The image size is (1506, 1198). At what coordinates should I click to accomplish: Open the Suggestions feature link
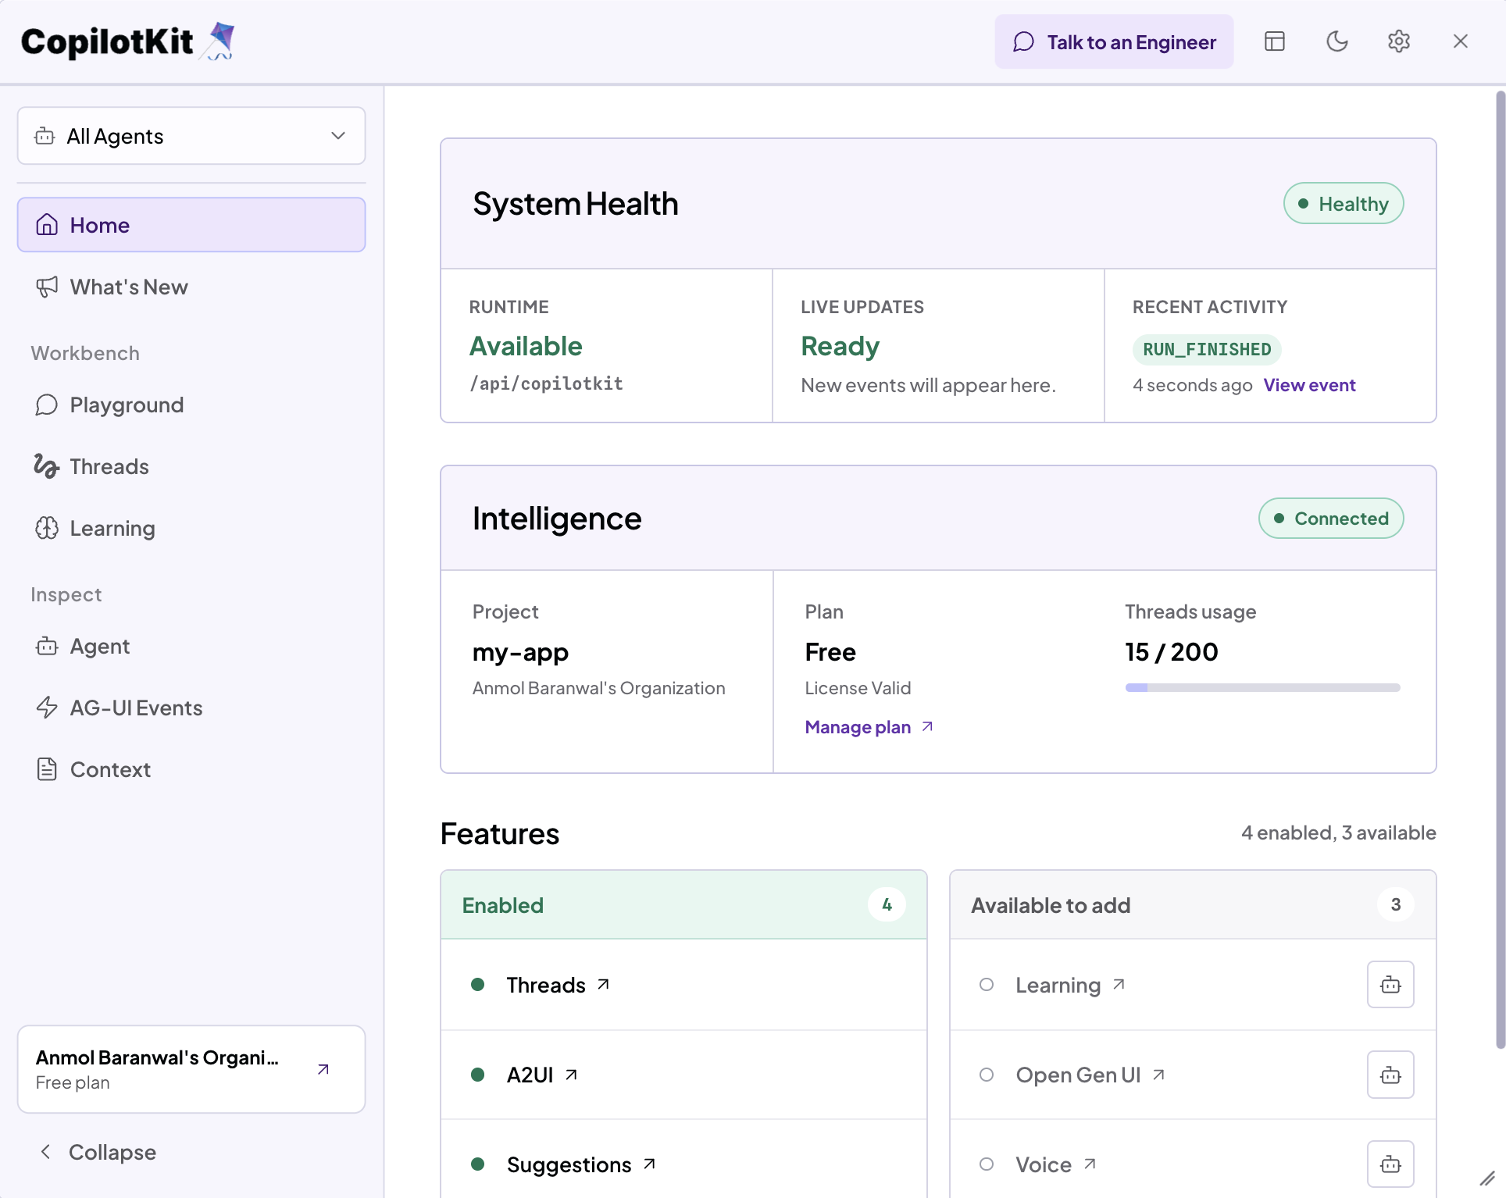[581, 1164]
